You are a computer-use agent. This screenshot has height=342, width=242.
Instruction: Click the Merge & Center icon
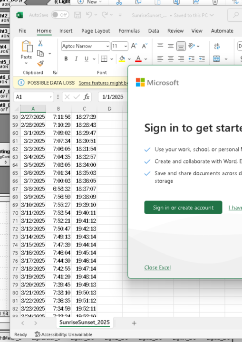click(216, 59)
